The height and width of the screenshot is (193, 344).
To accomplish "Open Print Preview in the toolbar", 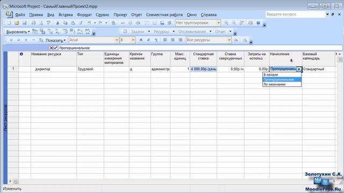I will 41,23.
